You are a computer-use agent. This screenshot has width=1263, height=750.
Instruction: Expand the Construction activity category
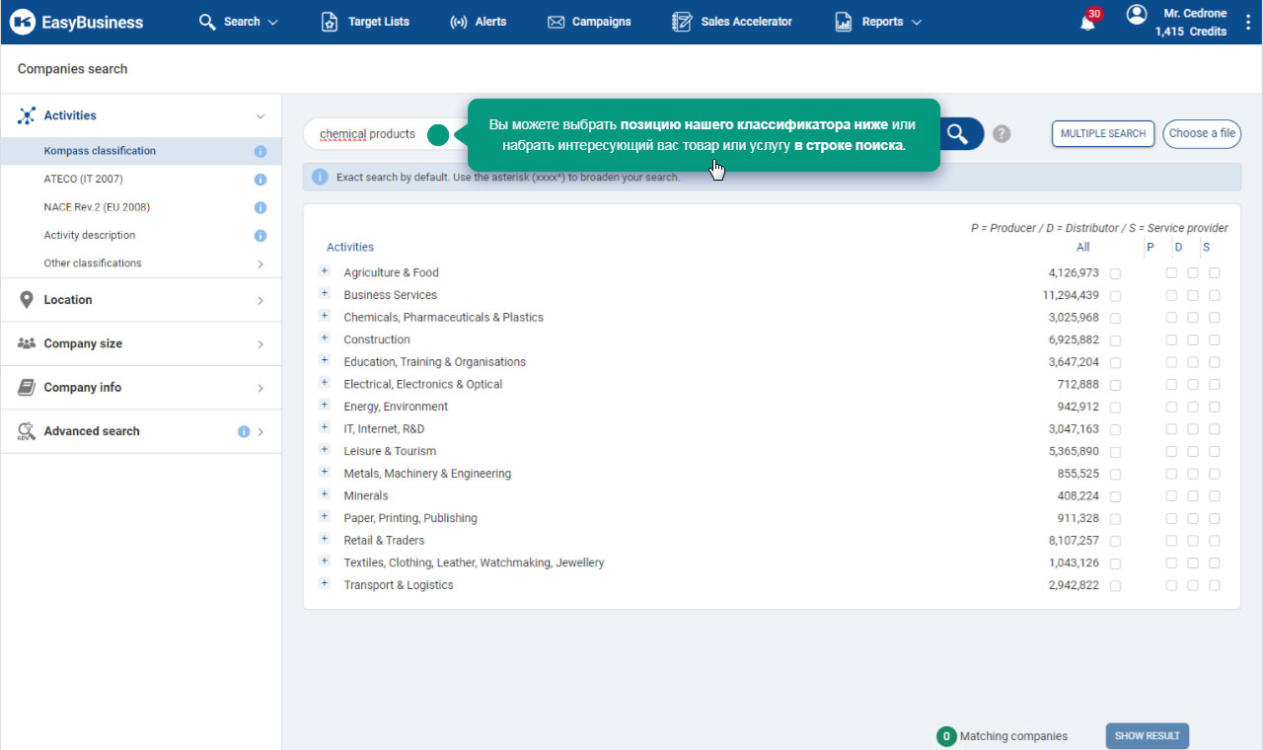click(x=325, y=338)
